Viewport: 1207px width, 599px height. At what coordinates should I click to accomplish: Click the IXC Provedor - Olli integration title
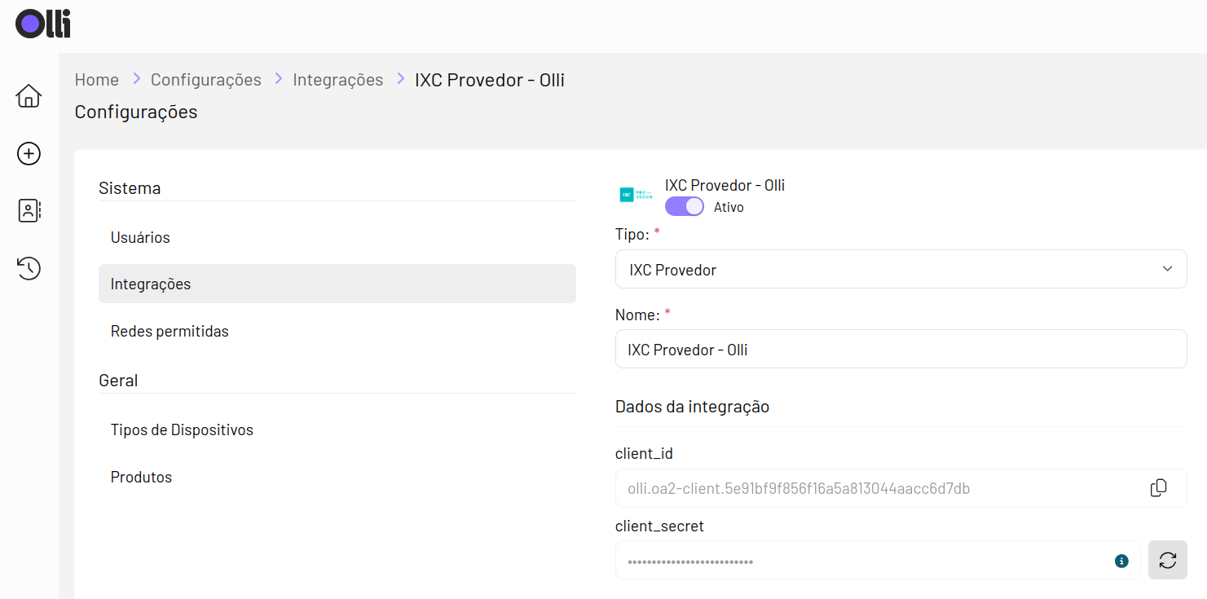point(725,185)
